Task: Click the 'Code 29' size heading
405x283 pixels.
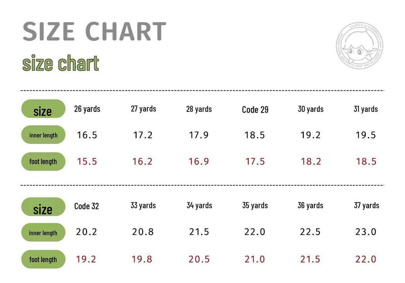Action: click(255, 109)
